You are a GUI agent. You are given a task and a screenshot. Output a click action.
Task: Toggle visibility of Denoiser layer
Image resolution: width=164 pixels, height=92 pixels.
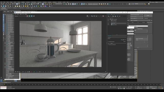pos(108,23)
